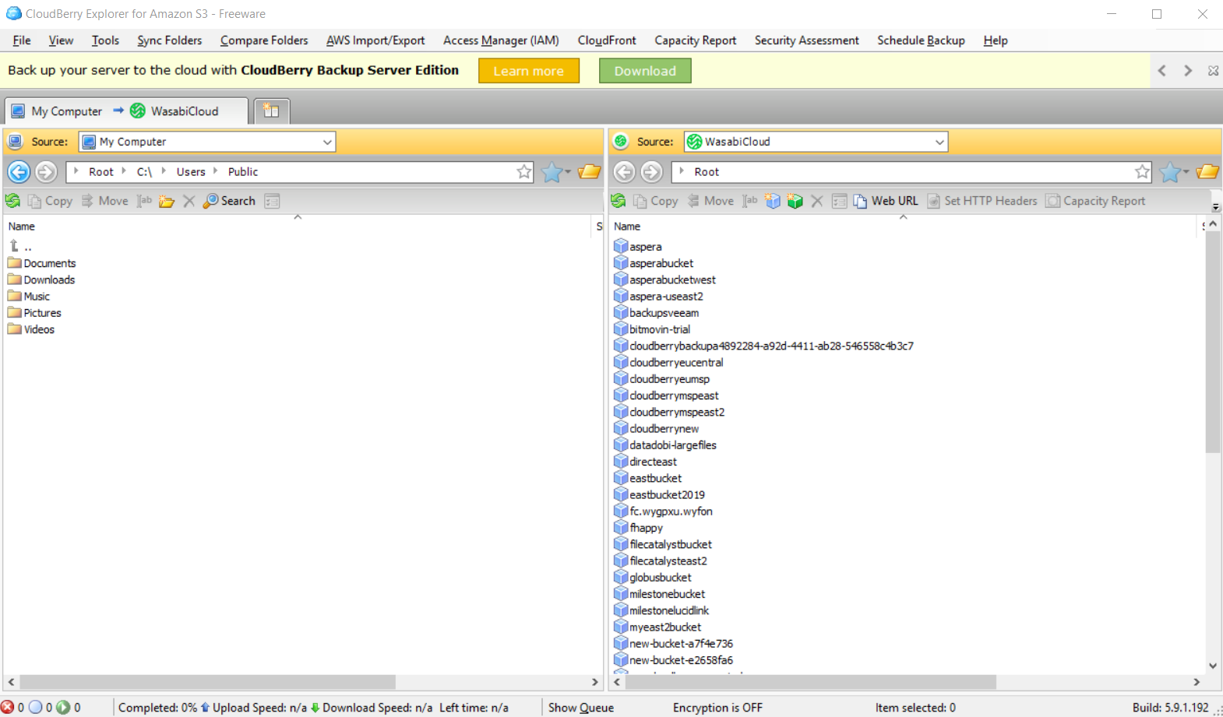Bookmark WasabiCloud Root path with star outline
This screenshot has height=717, width=1223.
(1142, 171)
